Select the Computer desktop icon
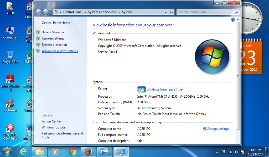Screen dimensions: 269x157 10,33
